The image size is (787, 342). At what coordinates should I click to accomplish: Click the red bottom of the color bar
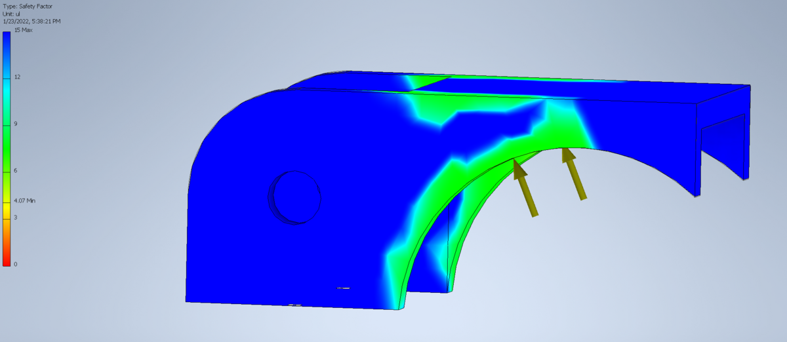click(x=6, y=257)
